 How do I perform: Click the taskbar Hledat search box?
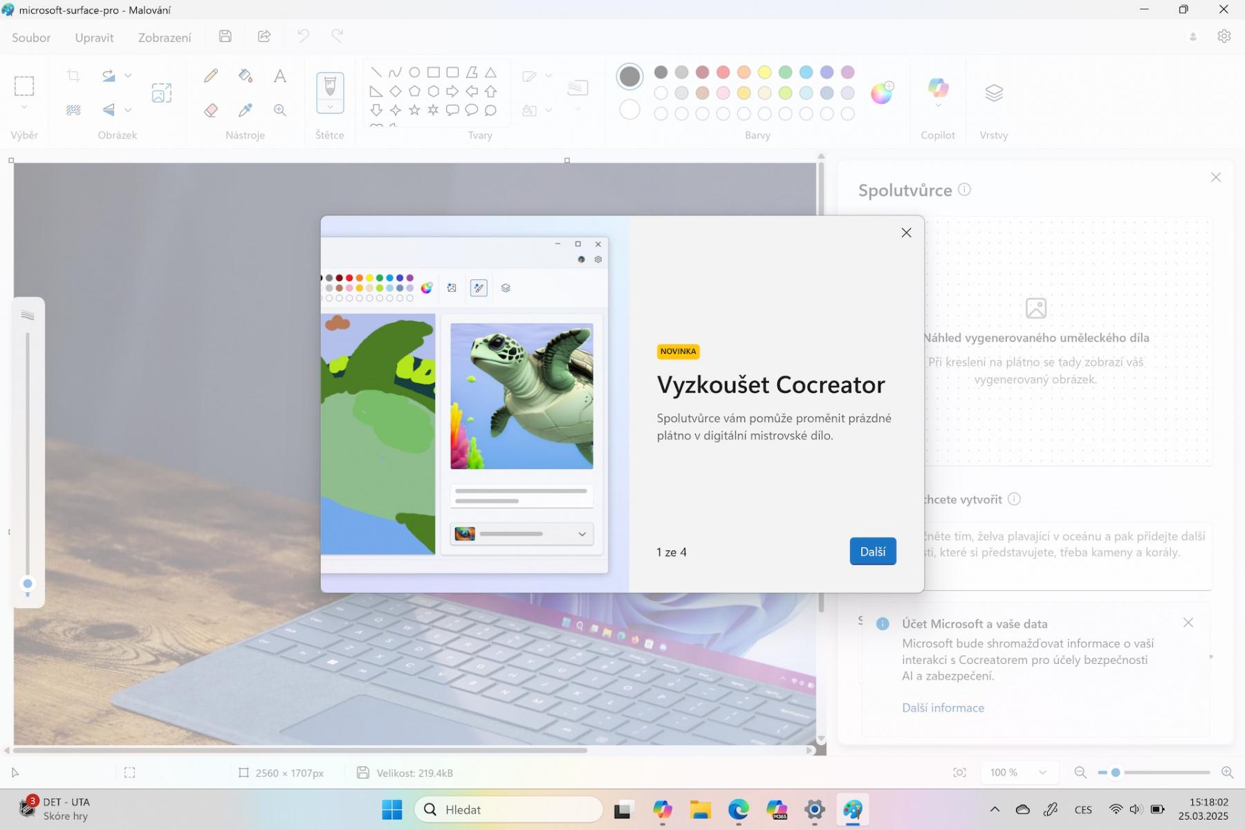point(508,809)
